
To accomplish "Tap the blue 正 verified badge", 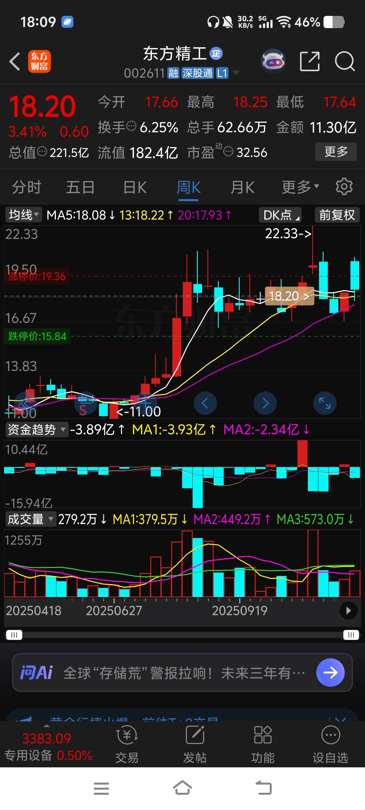I will pyautogui.click(x=216, y=54).
